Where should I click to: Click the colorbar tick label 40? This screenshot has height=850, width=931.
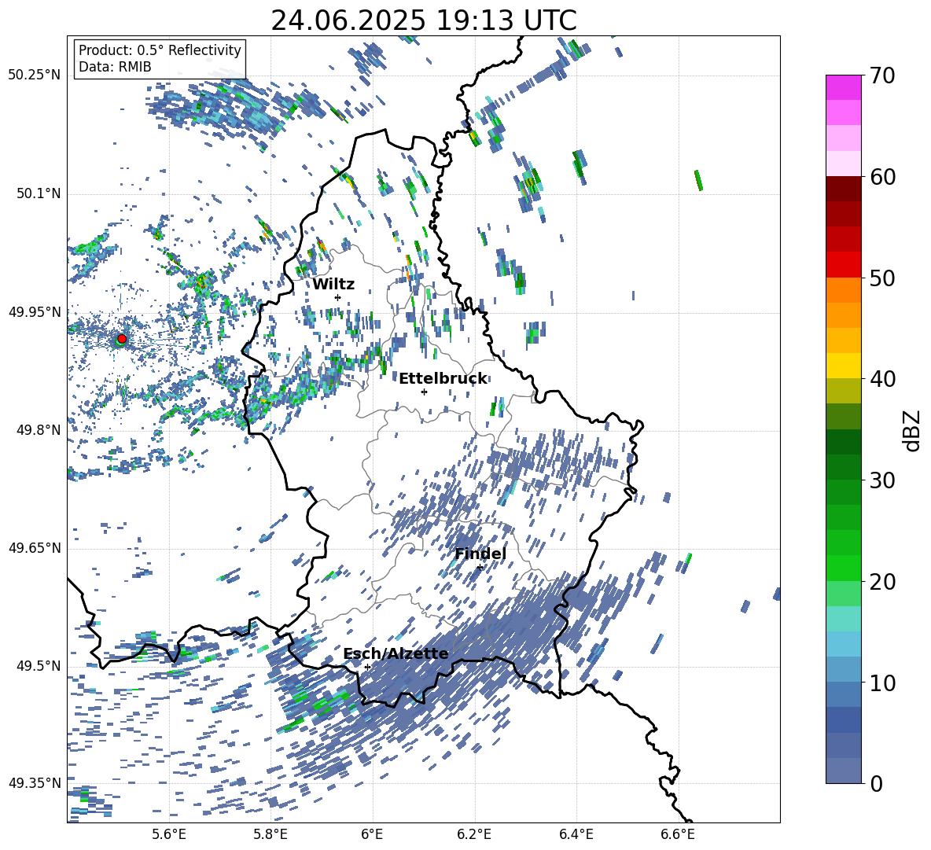tap(882, 379)
